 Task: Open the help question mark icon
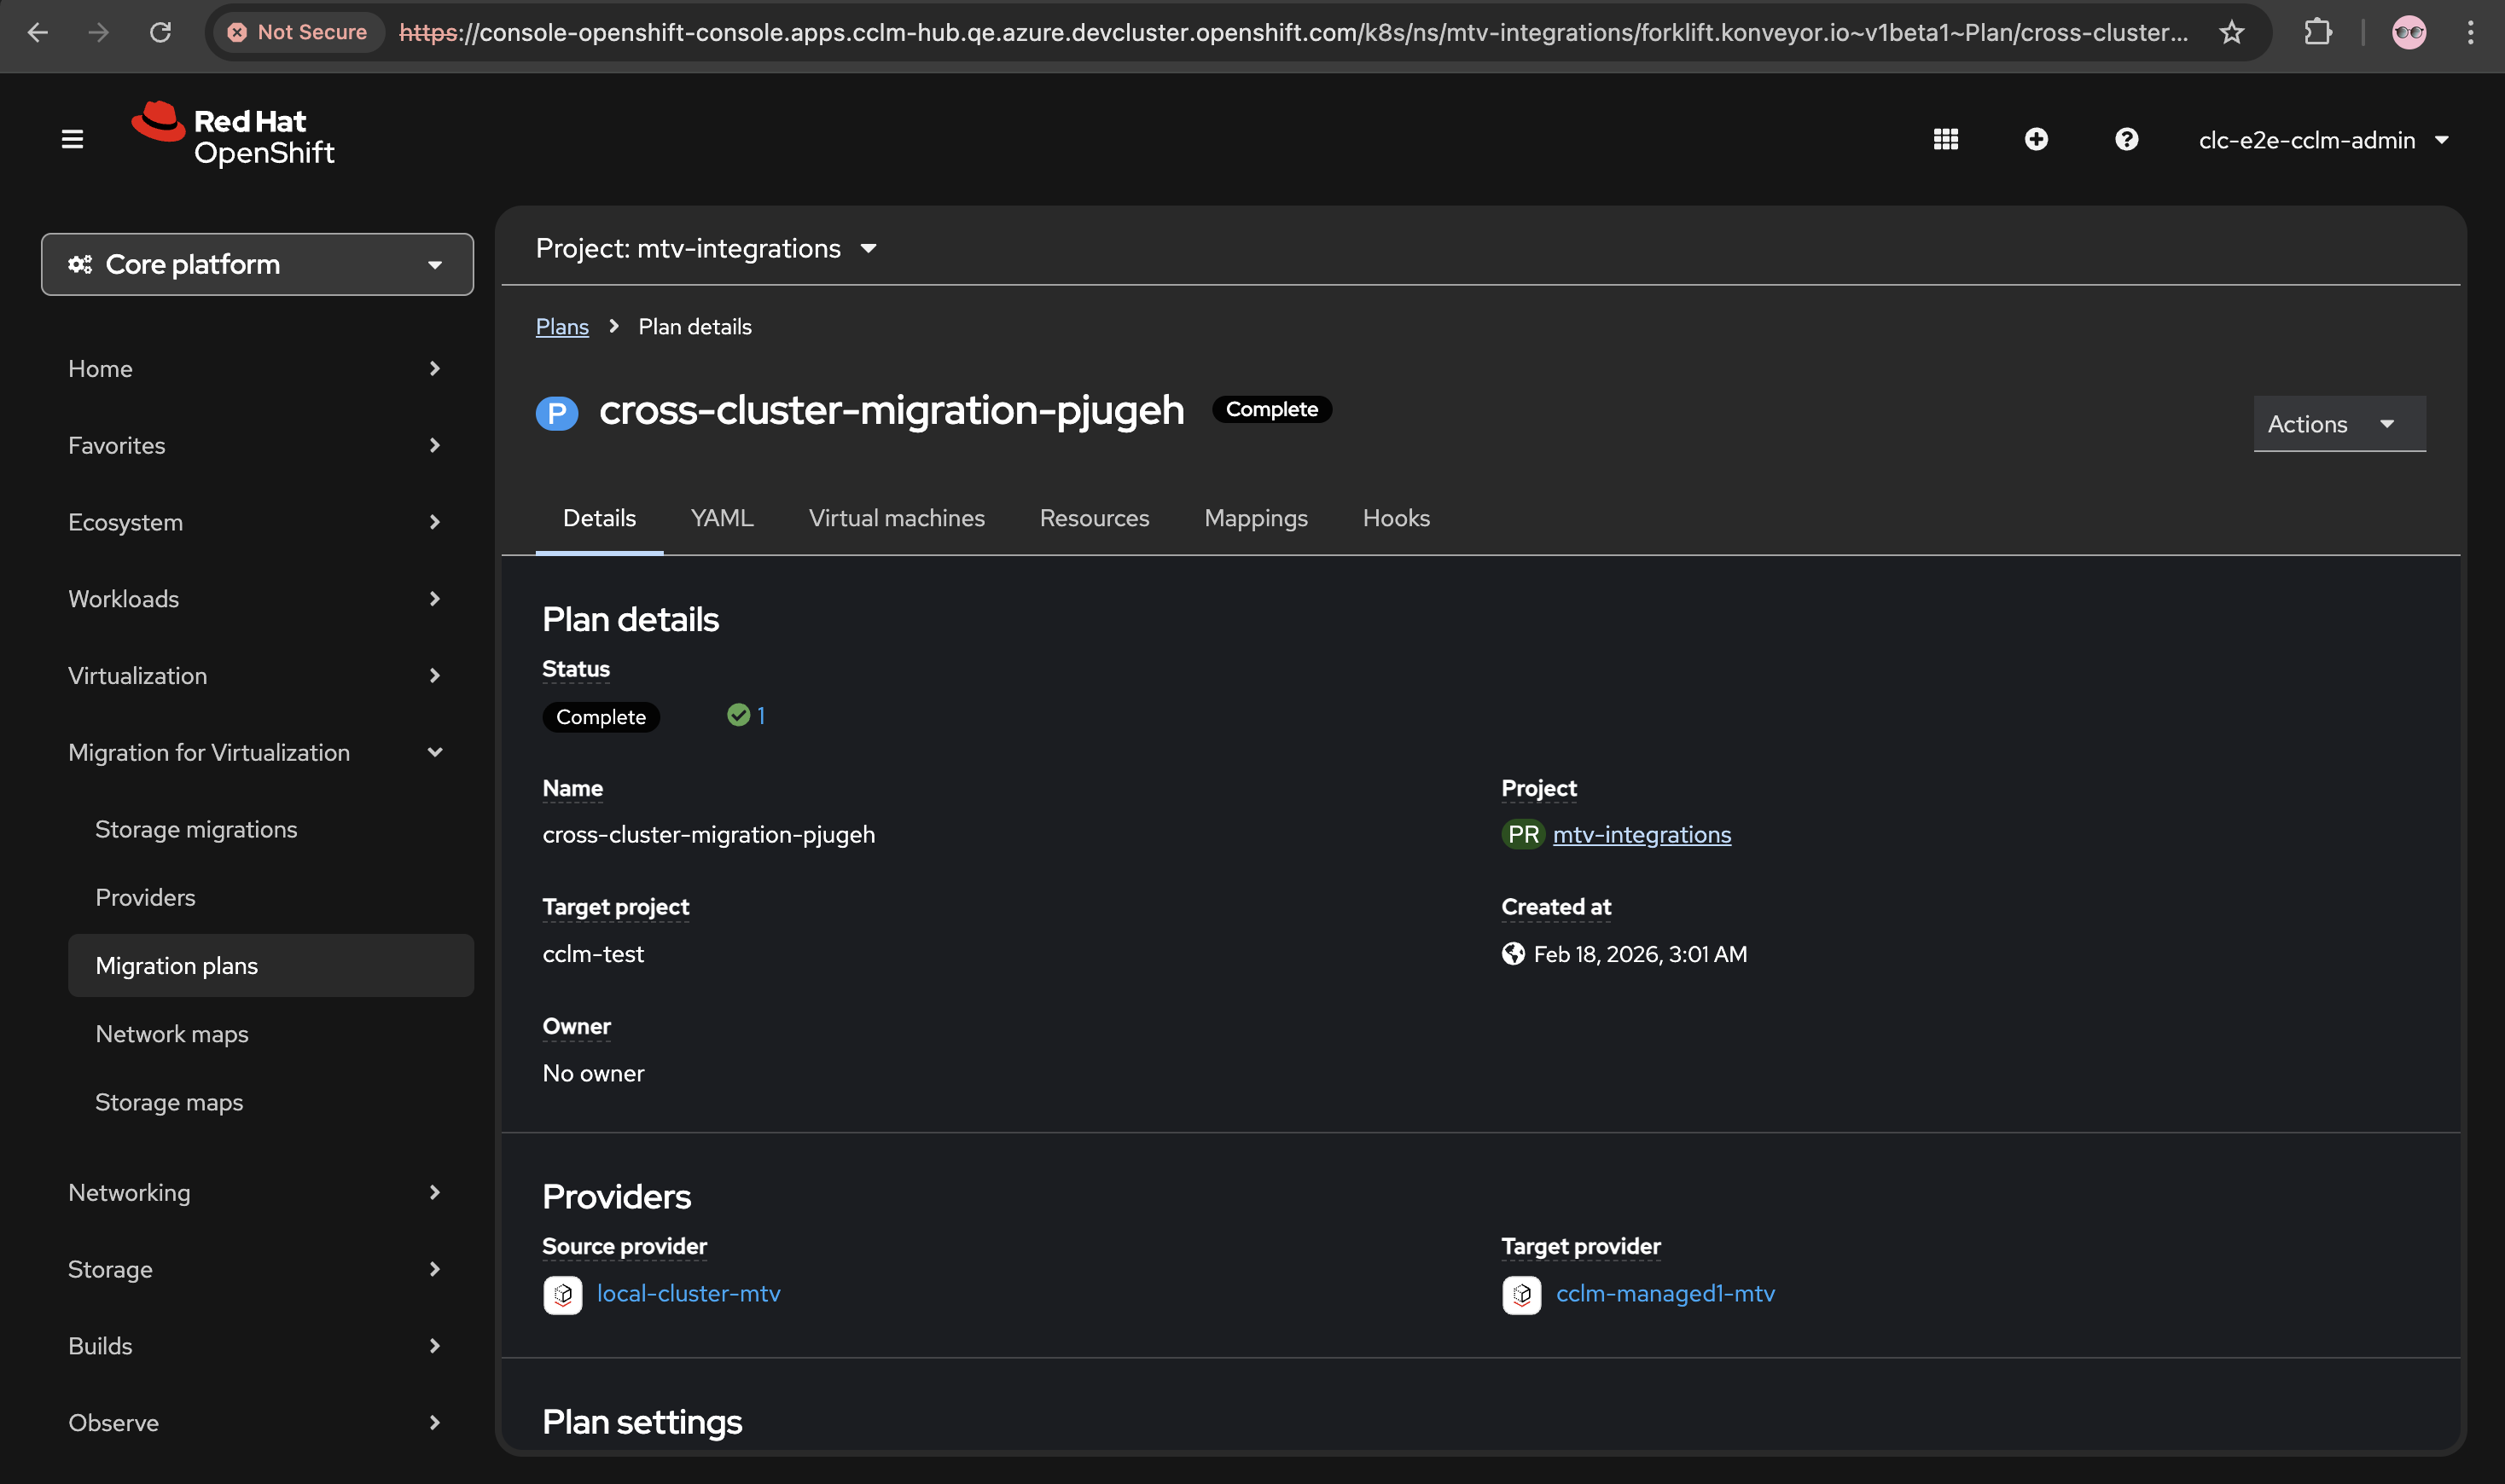[x=2126, y=139]
